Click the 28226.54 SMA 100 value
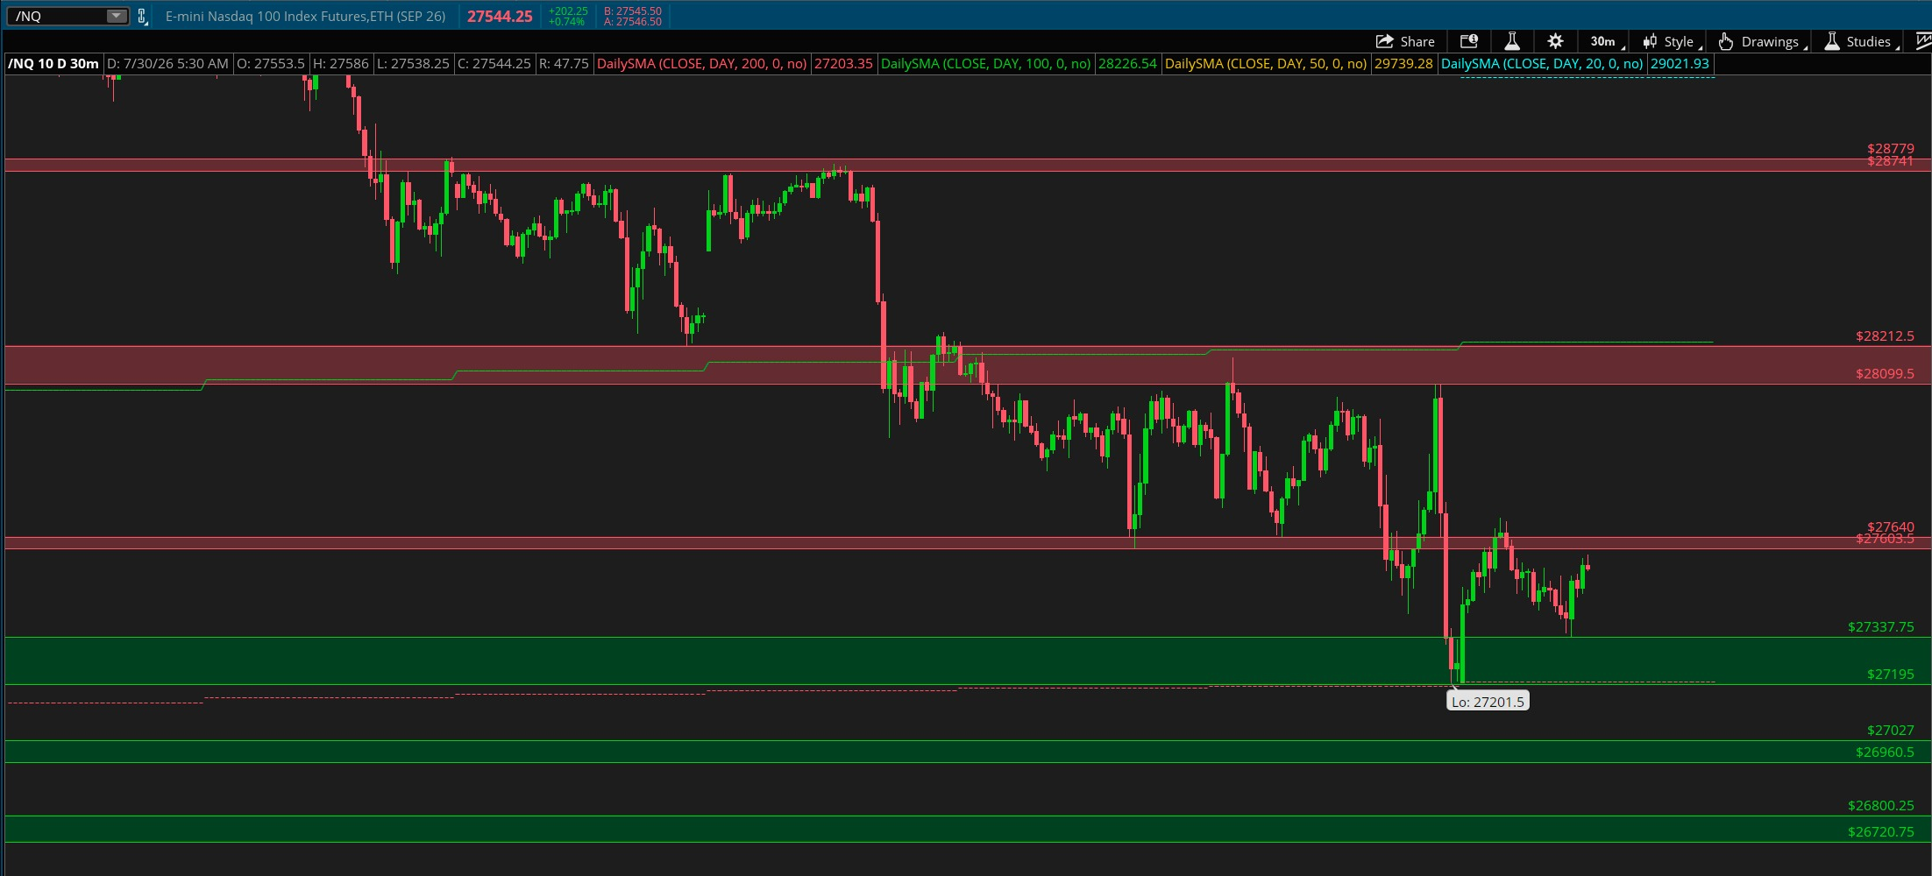Image resolution: width=1932 pixels, height=876 pixels. coord(1127,63)
